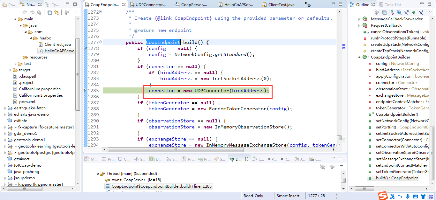Toggle Hide Fields in Outline toolbar
The height and width of the screenshot is (200, 436).
[x=399, y=12]
